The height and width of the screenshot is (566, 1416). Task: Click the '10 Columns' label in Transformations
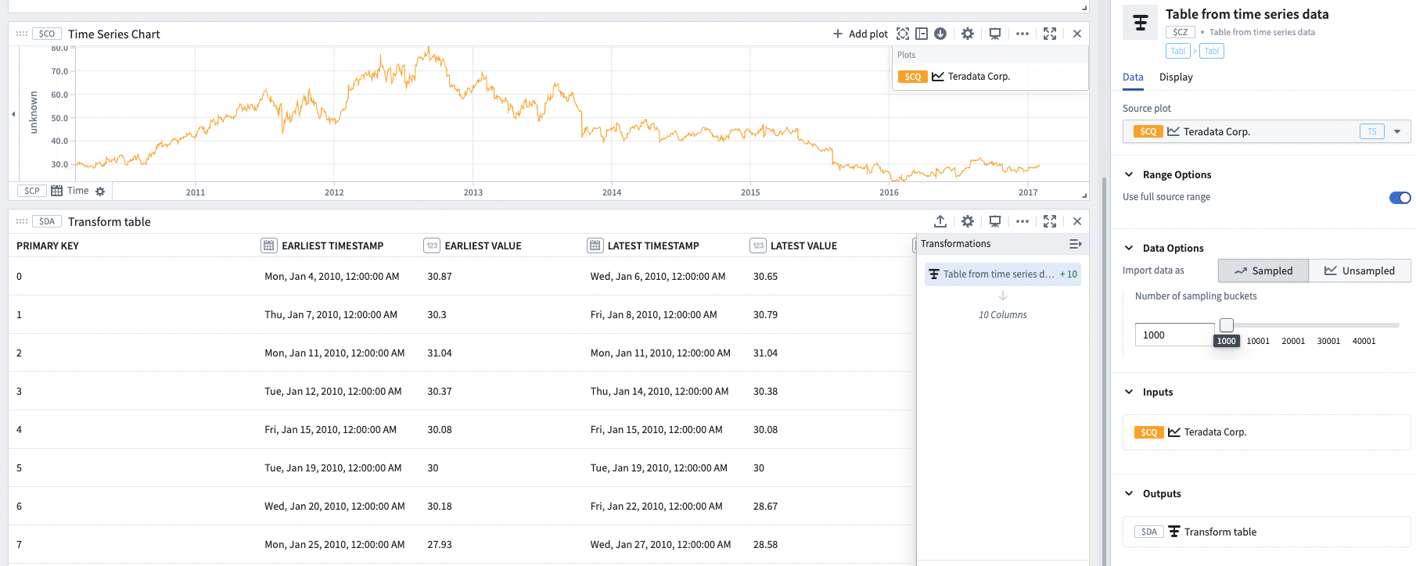[1002, 315]
